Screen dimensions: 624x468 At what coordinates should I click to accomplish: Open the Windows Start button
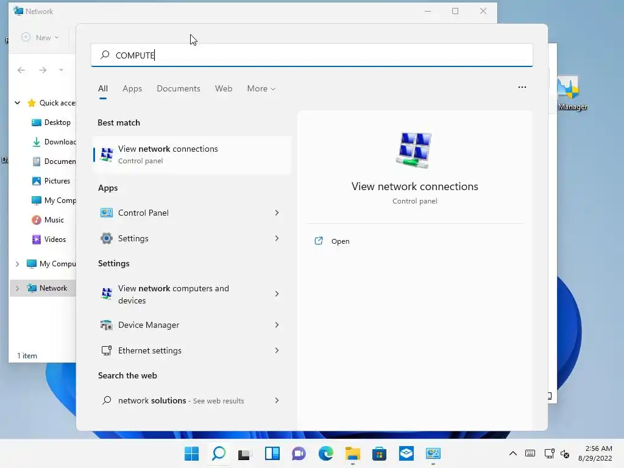[191, 453]
